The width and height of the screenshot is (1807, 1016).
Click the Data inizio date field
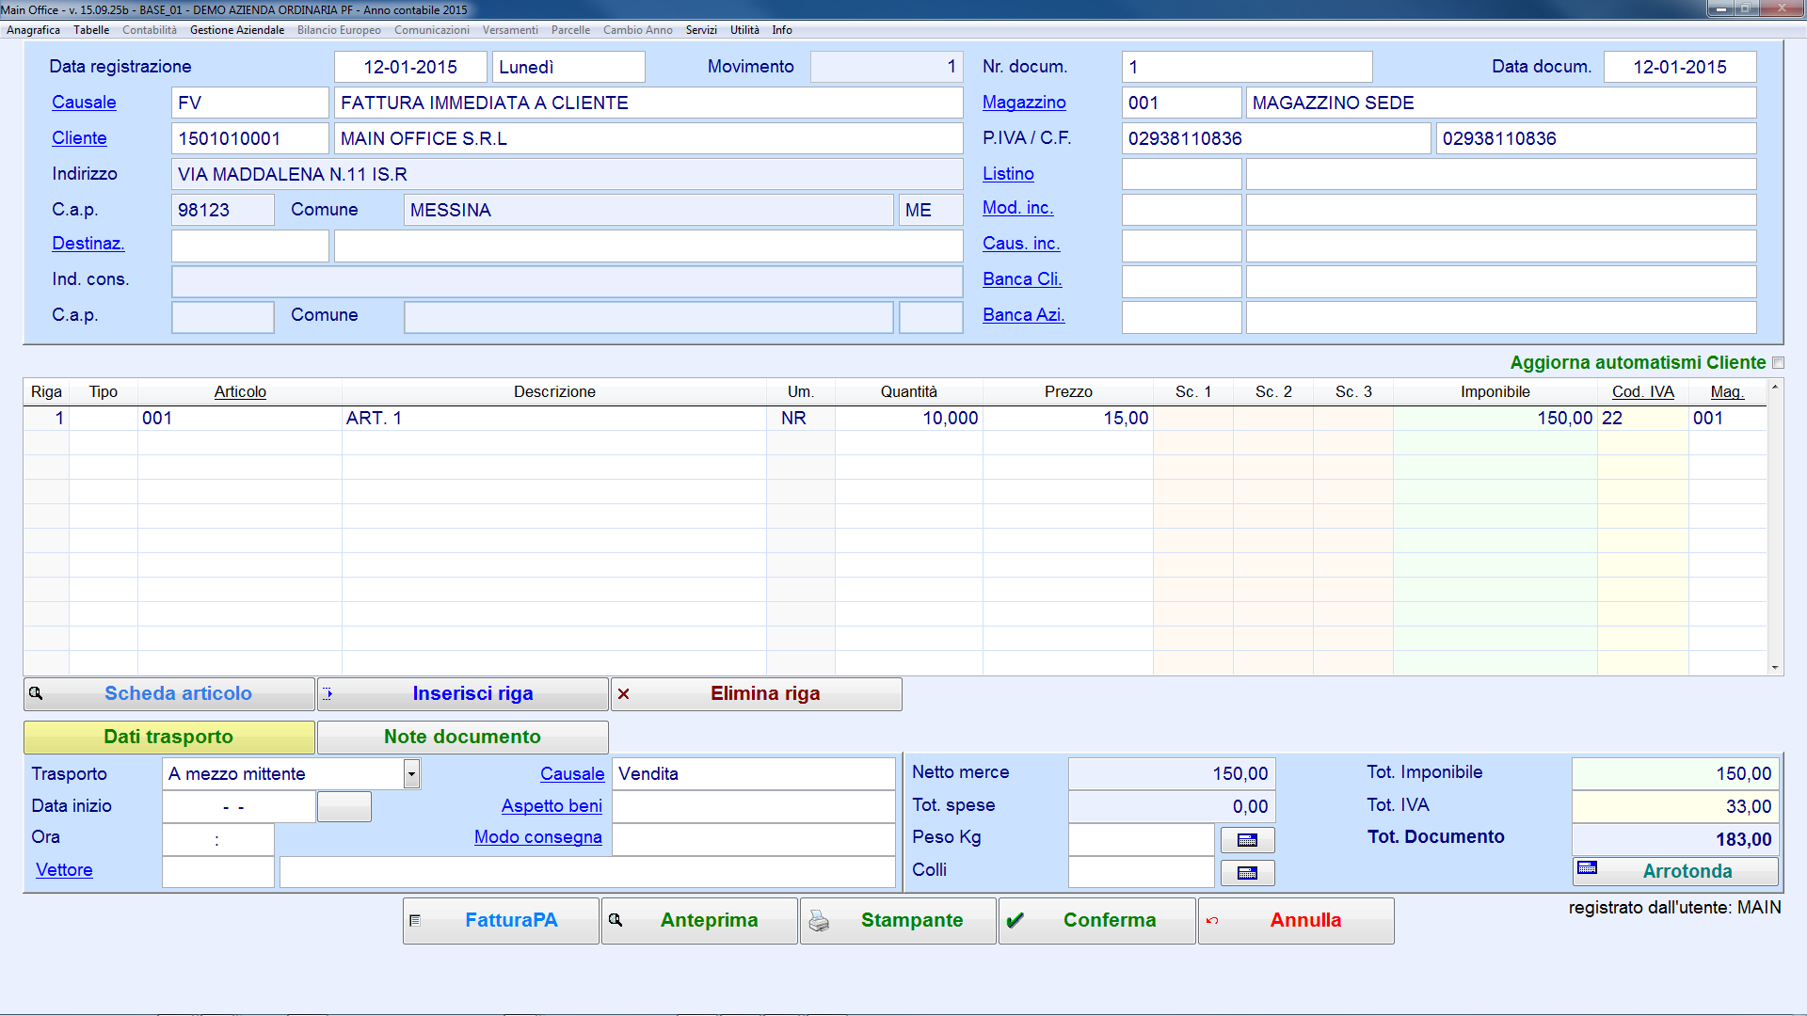click(238, 807)
